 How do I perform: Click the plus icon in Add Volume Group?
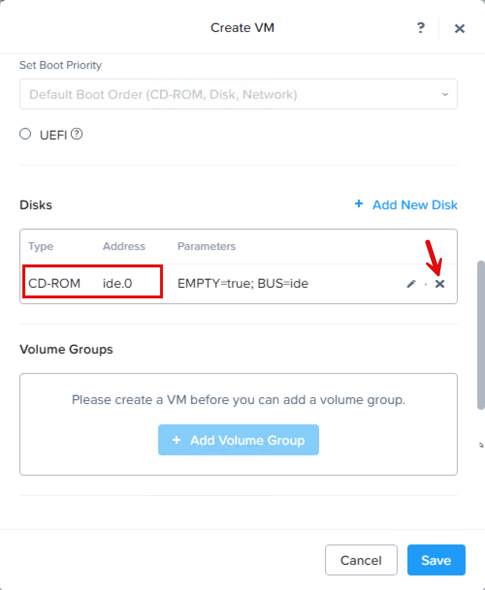[177, 440]
